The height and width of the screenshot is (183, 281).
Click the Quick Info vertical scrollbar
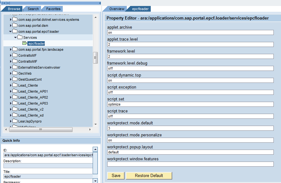[x=95, y=163]
